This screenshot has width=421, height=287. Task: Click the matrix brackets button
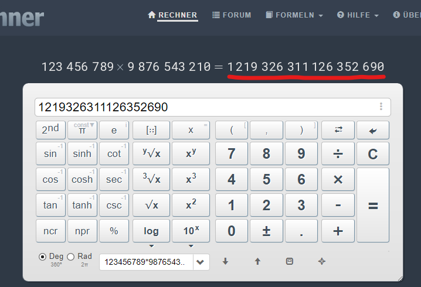click(x=151, y=130)
